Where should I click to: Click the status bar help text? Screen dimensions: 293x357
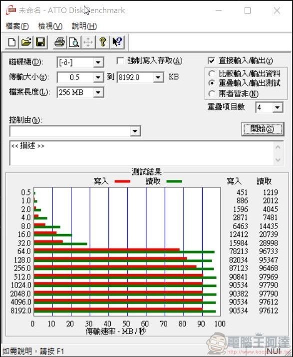33,351
